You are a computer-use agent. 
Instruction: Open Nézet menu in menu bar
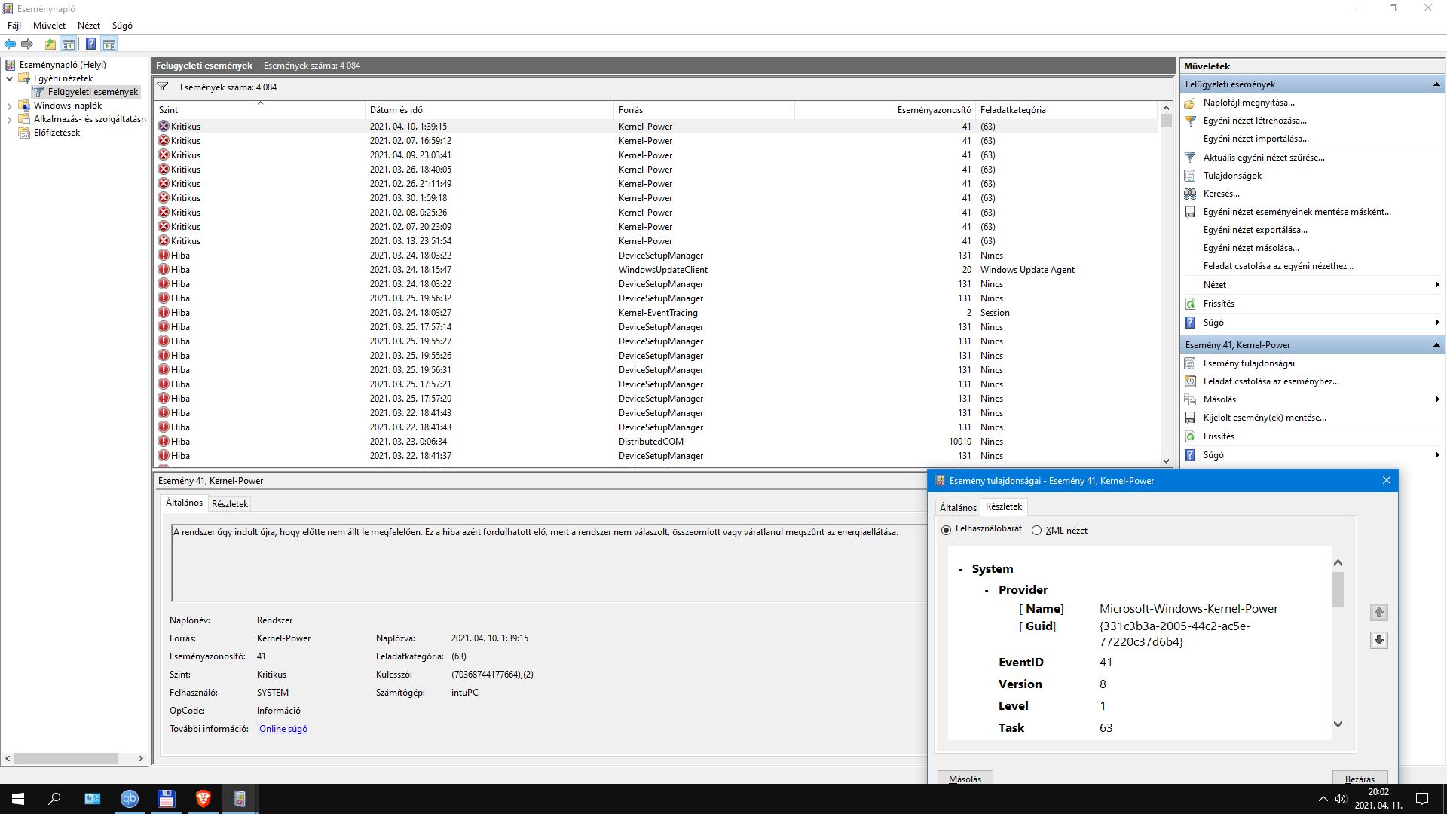(x=88, y=26)
